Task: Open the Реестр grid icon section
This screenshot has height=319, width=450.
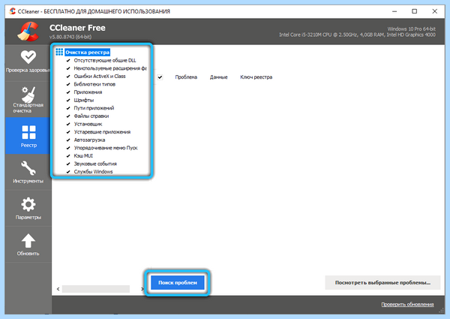Action: [28, 132]
